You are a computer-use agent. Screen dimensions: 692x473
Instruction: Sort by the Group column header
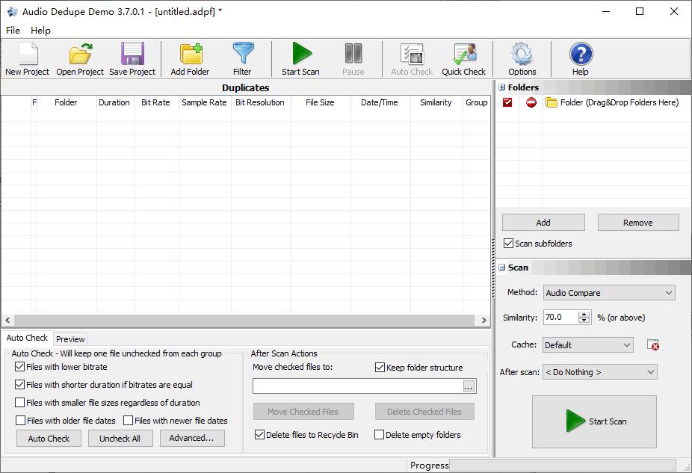click(x=477, y=102)
